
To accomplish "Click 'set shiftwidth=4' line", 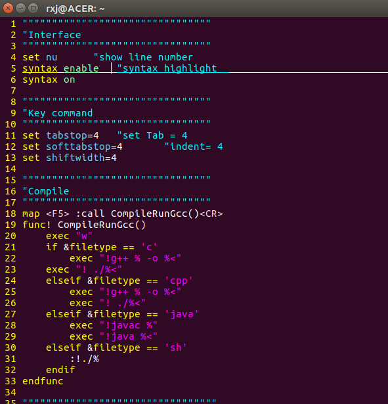I will (70, 158).
